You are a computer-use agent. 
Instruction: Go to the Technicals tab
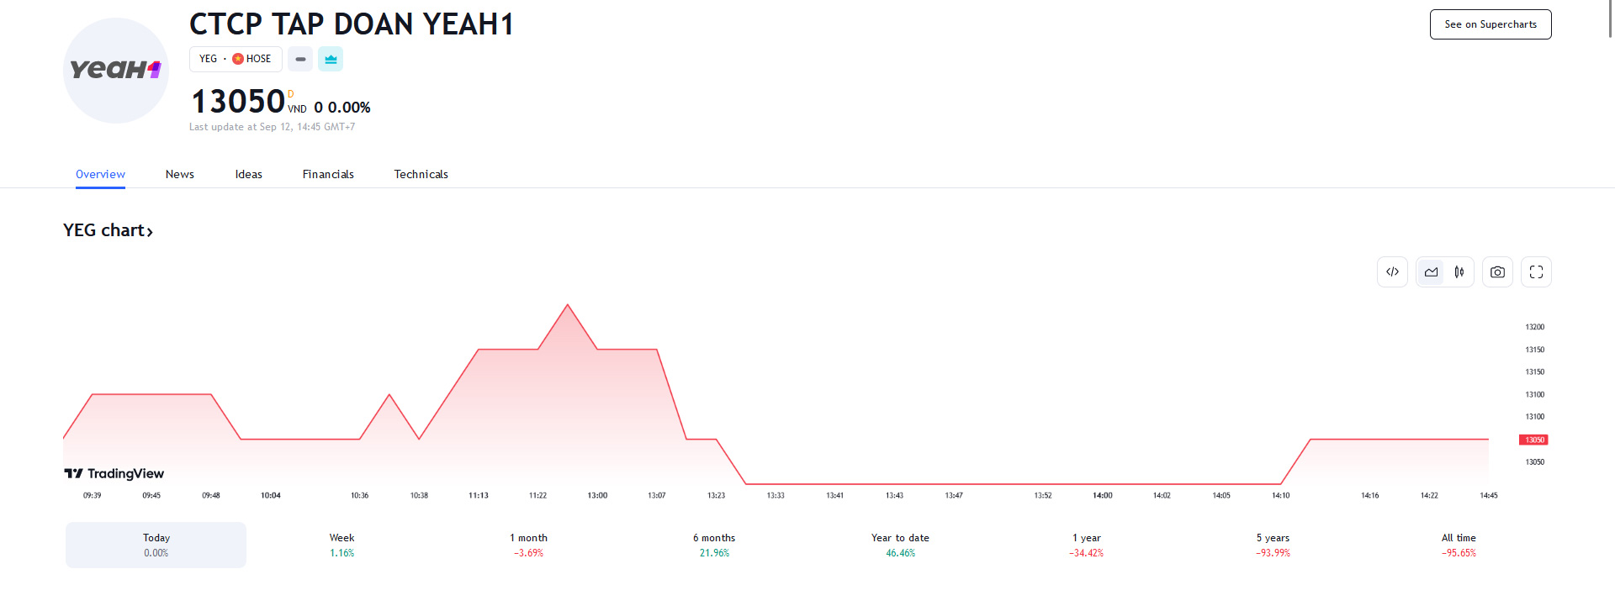pyautogui.click(x=421, y=174)
